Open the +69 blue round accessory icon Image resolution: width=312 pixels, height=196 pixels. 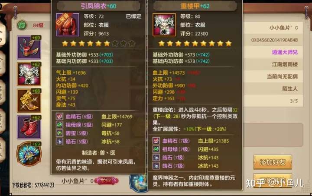29,154
